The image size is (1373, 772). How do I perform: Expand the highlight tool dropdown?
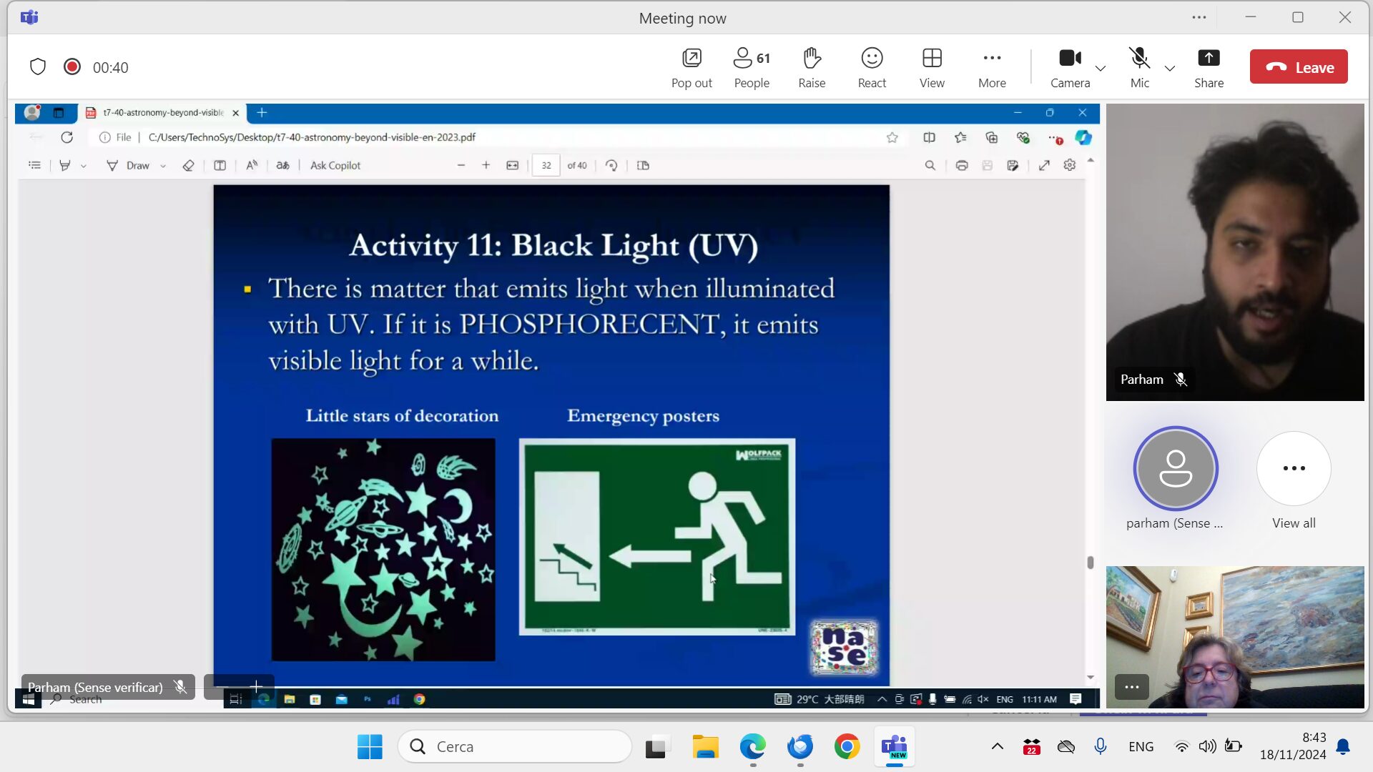pyautogui.click(x=84, y=166)
